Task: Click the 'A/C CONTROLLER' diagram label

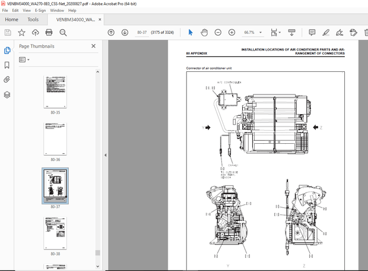Action: (229, 83)
